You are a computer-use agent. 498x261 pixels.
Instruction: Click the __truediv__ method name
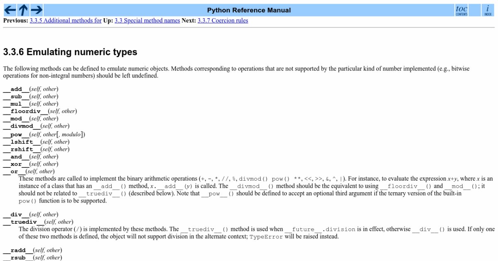point(24,222)
